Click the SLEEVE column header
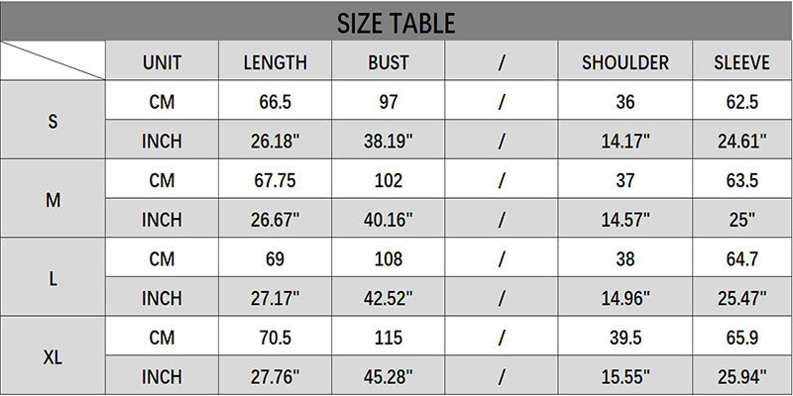 [741, 62]
